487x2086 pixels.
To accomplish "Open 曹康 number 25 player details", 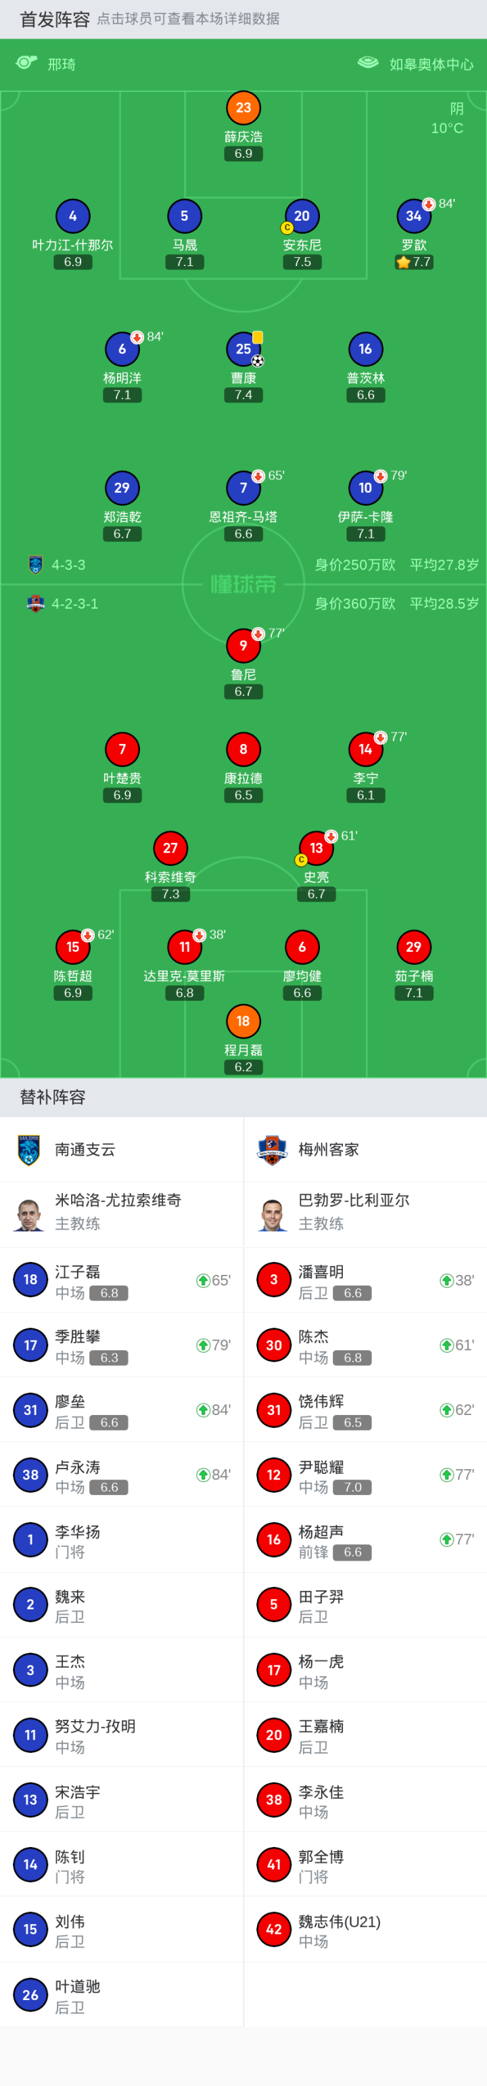I will 243,349.
